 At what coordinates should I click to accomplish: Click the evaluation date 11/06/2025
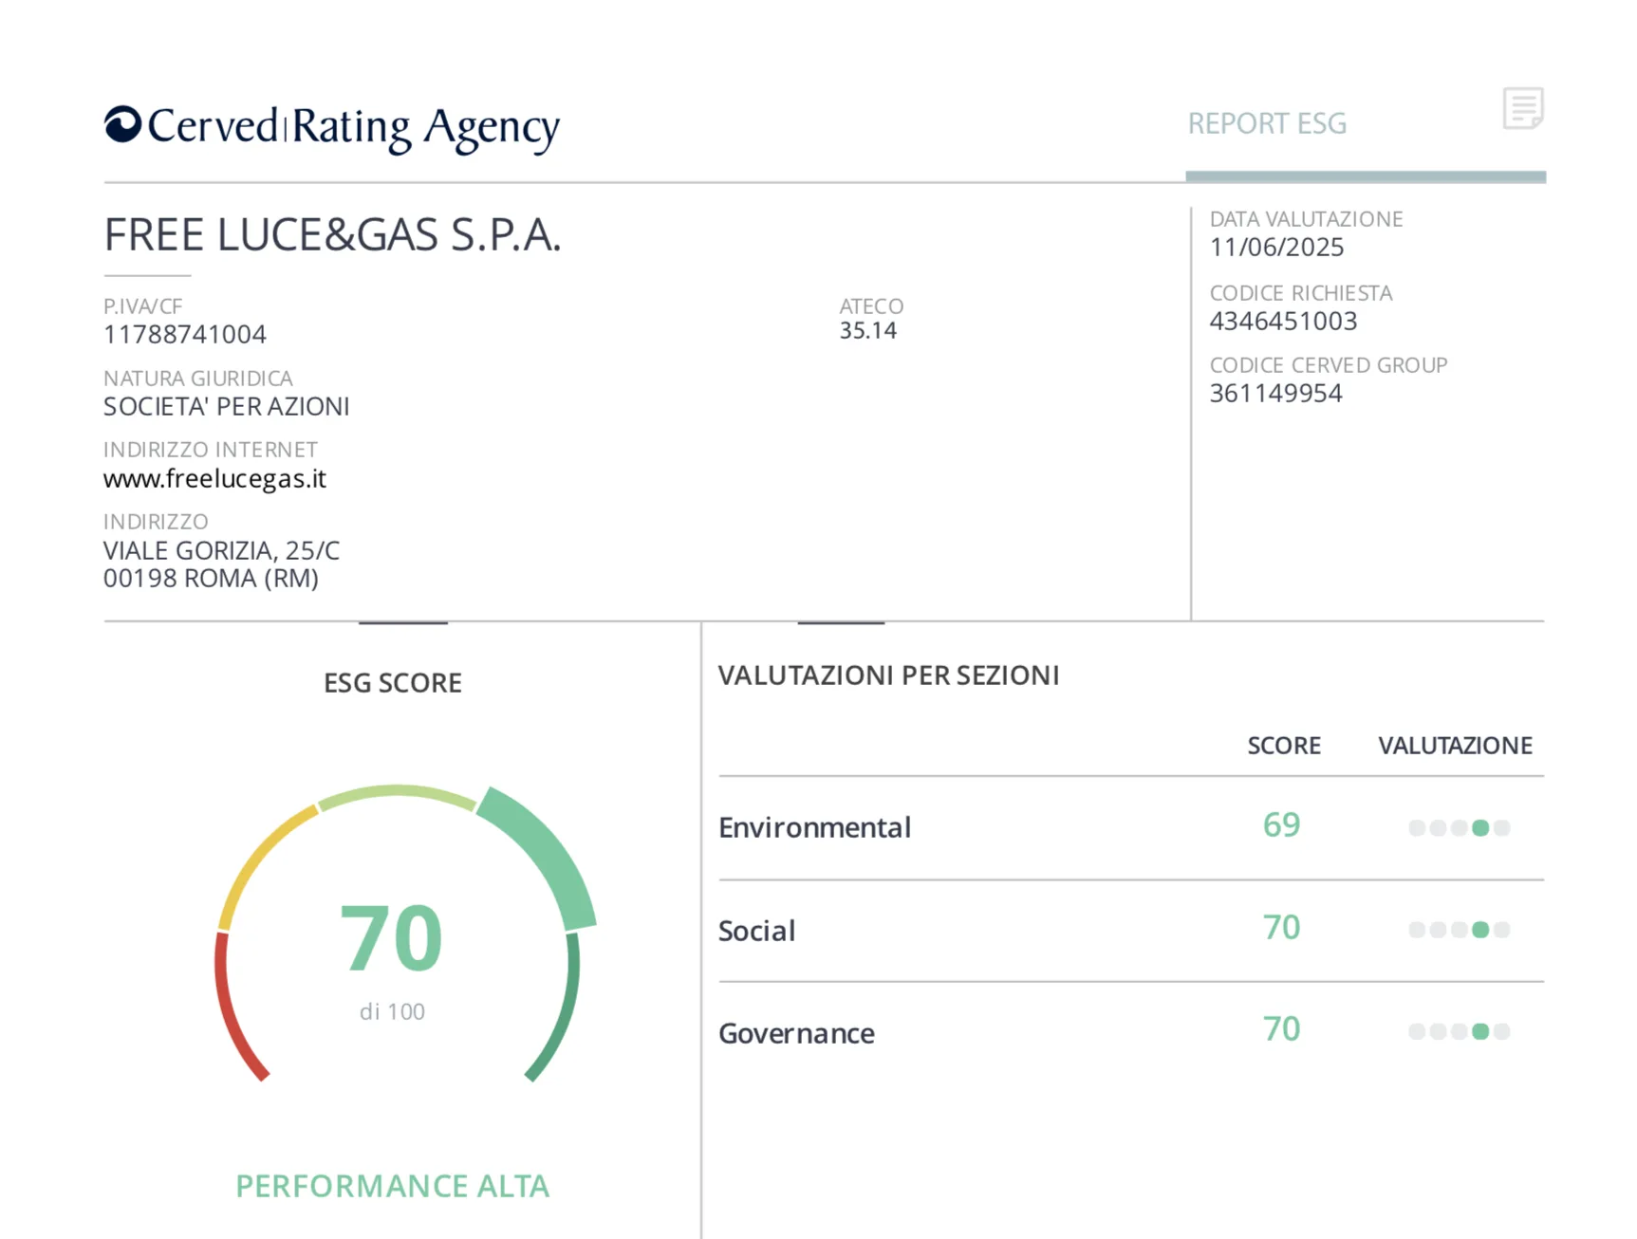click(1276, 247)
